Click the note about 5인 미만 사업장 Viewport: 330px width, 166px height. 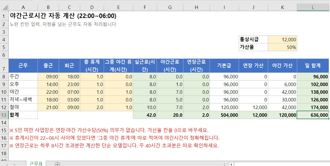tap(109, 131)
